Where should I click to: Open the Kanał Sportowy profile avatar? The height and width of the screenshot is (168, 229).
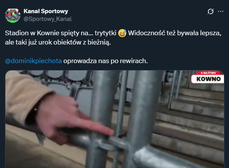[x=13, y=15]
